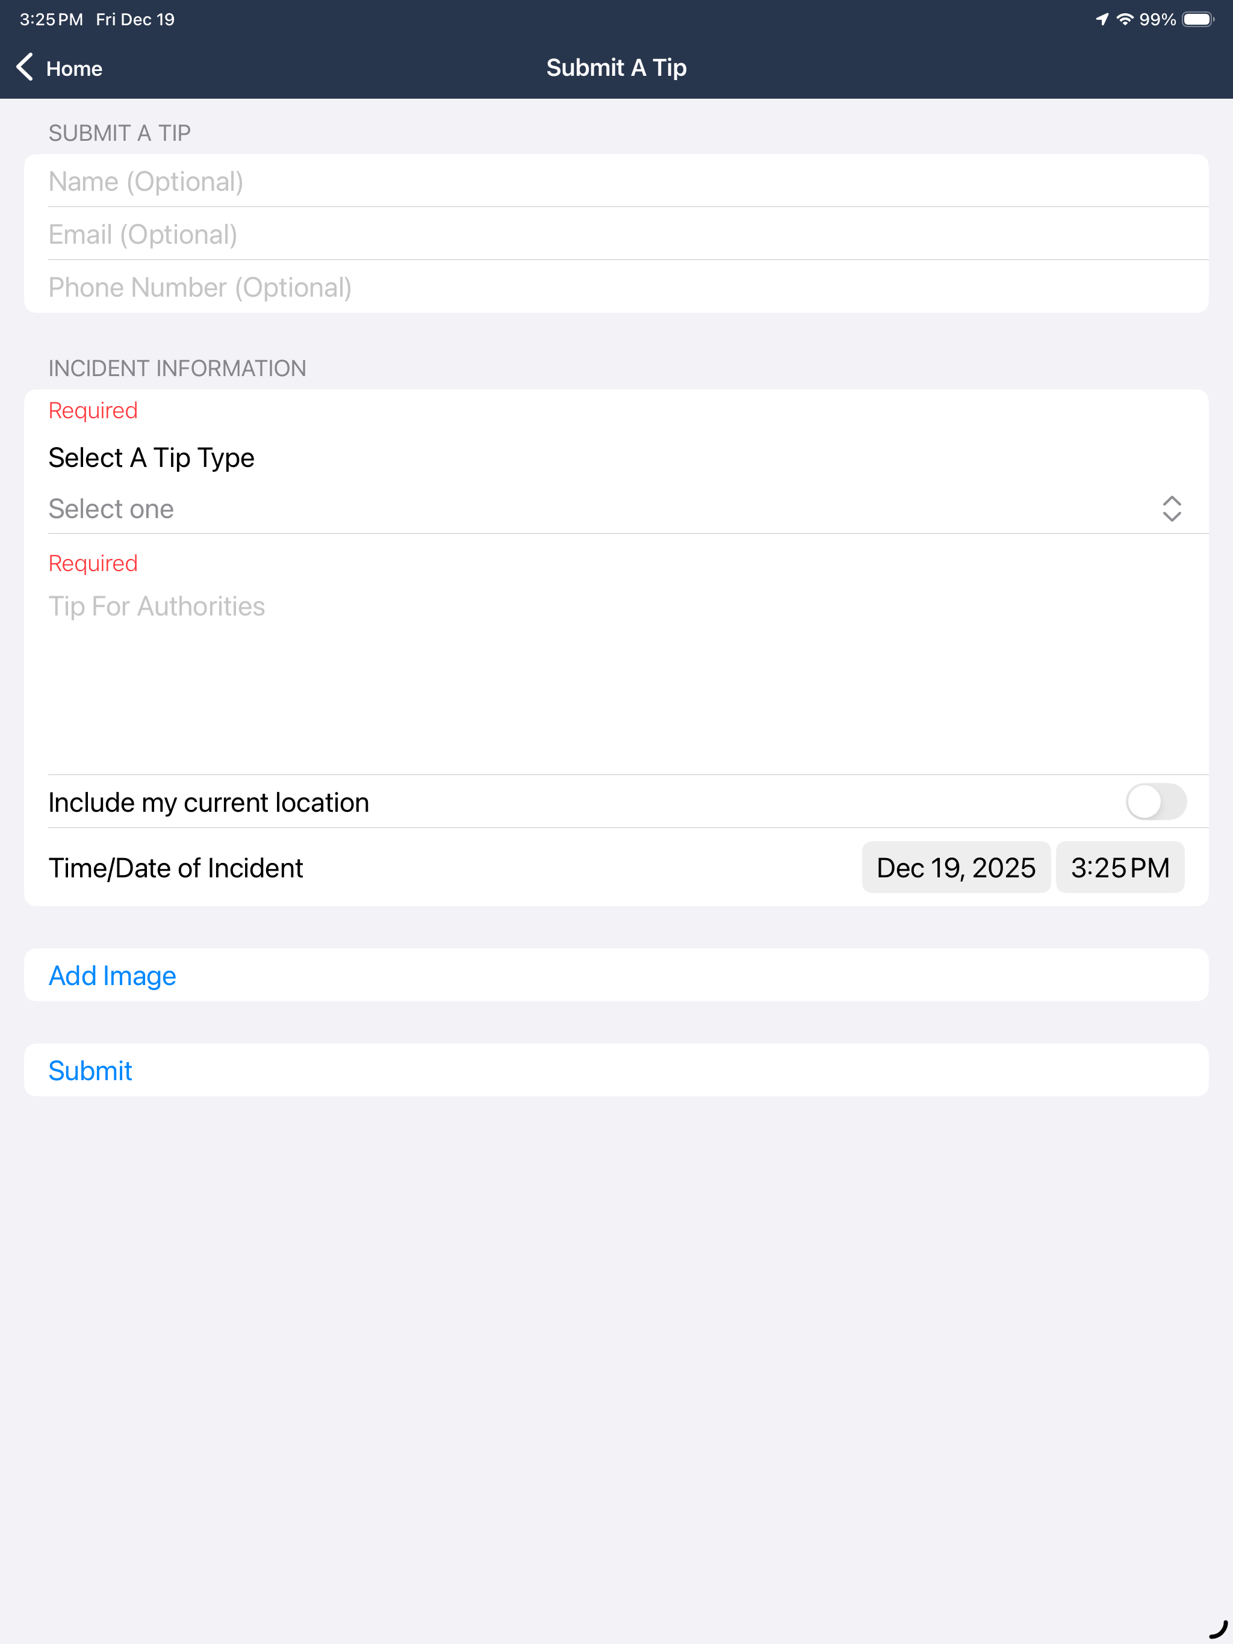Tap the location arrow status icon
This screenshot has height=1644, width=1233.
[x=1102, y=19]
